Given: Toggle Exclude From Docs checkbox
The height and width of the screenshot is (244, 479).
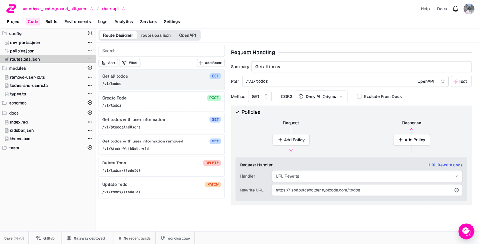Looking at the screenshot, I should coord(359,96).
